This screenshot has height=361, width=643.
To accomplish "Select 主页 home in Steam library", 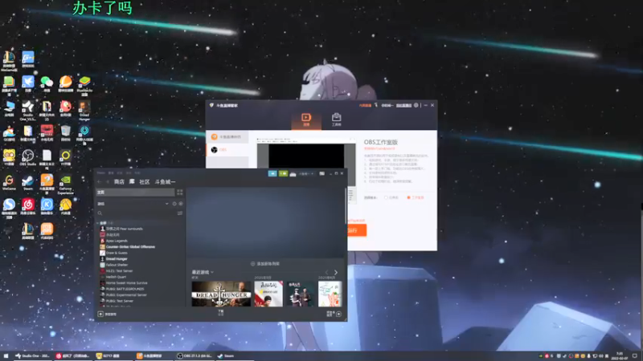I will (x=135, y=192).
